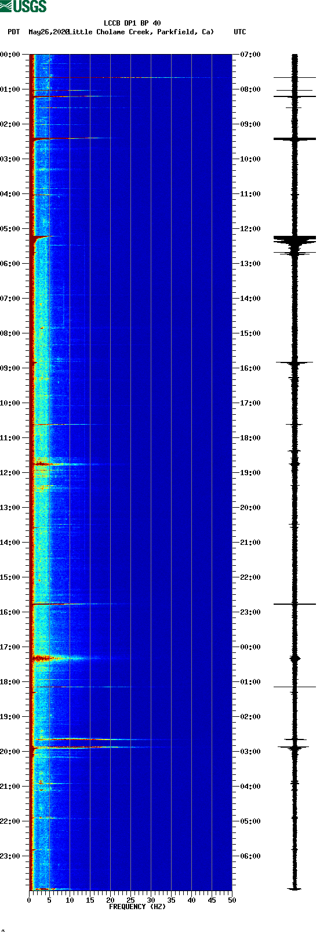
Task: Click the 14:00 PDT label on left axis
Action: [10, 543]
